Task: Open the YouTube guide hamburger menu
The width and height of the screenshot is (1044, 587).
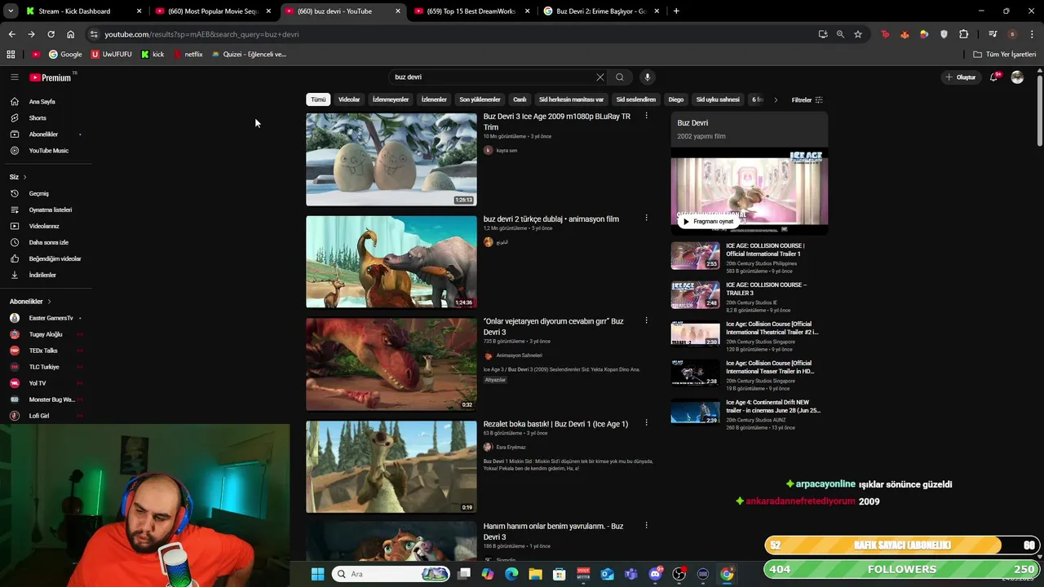Action: tap(14, 77)
